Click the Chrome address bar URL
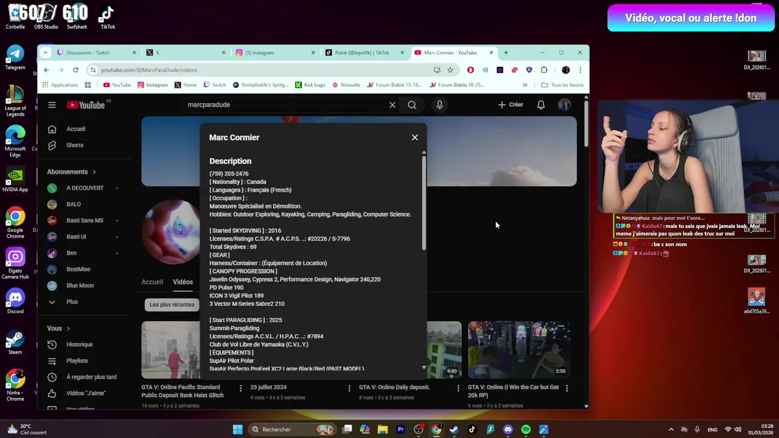 149,70
